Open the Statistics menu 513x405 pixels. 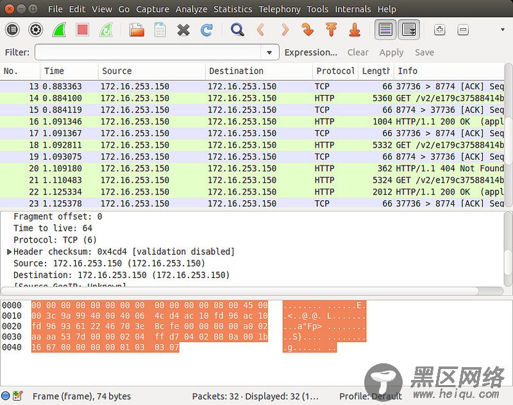pos(233,9)
